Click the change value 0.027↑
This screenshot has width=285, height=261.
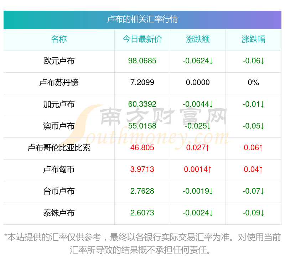click(198, 148)
